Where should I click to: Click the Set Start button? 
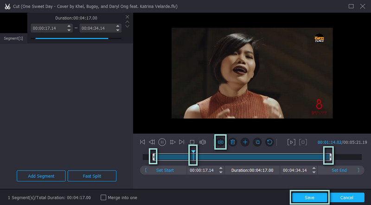click(165, 170)
